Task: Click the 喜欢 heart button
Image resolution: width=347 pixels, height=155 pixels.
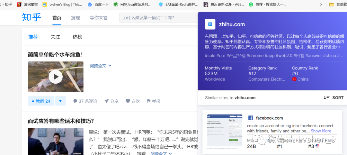Action: pos(133,101)
